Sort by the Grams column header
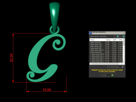Viewport: 136px width, 102px height. [x=109, y=40]
